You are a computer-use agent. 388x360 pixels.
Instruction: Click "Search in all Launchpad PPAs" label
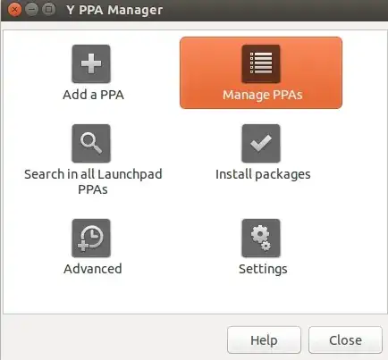93,181
